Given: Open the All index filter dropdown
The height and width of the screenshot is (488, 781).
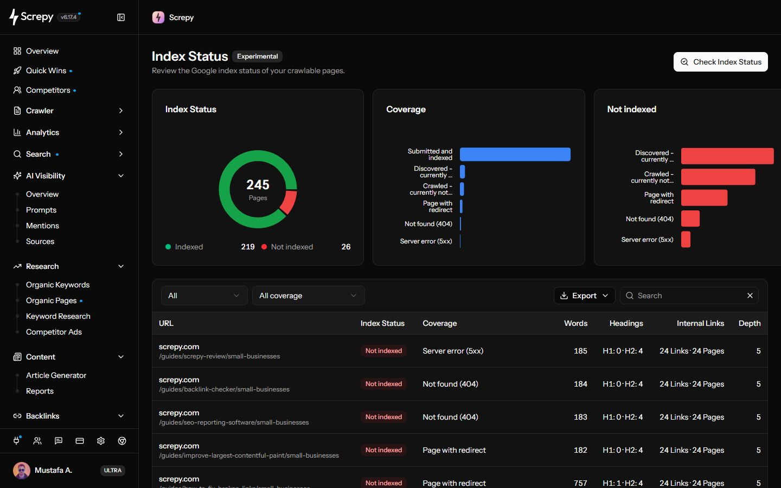Looking at the screenshot, I should pos(204,296).
